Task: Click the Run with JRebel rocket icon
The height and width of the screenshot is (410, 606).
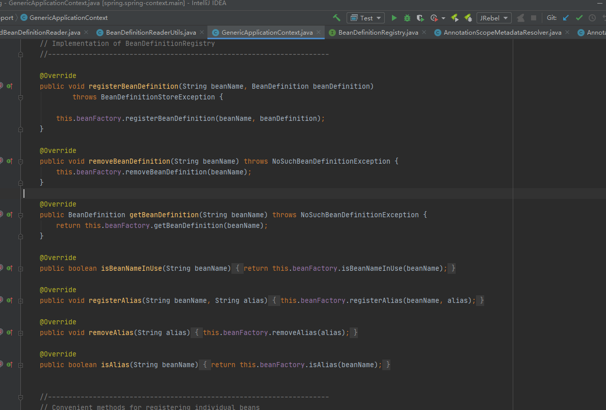Action: (455, 18)
